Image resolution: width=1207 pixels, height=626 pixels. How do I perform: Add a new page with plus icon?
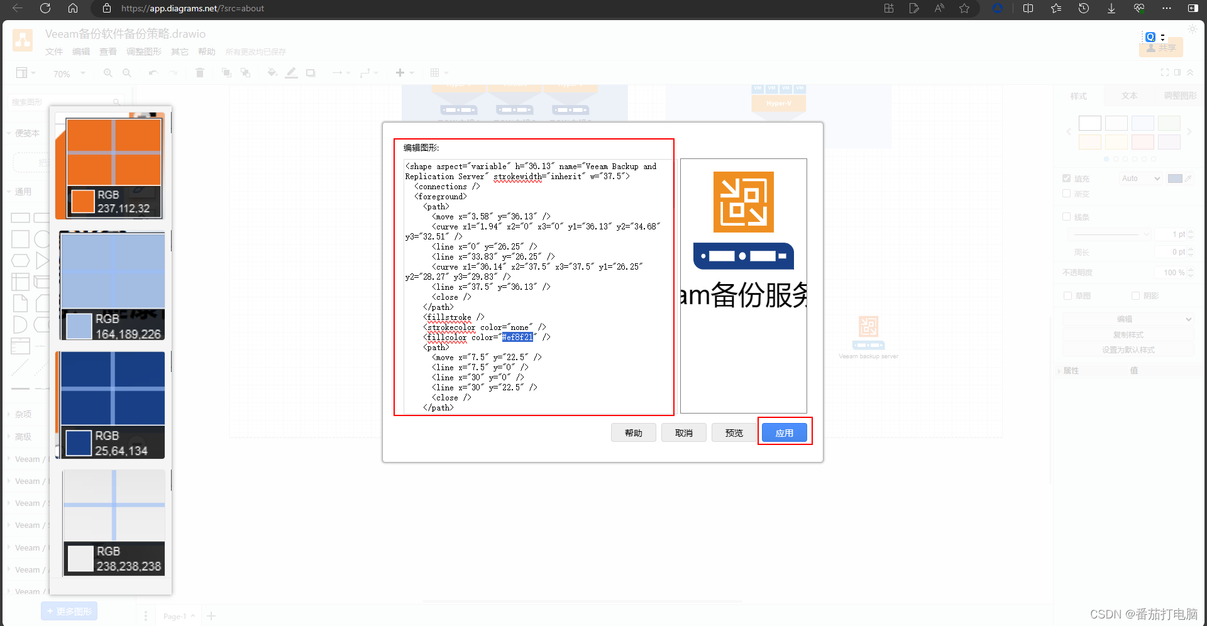point(211,616)
